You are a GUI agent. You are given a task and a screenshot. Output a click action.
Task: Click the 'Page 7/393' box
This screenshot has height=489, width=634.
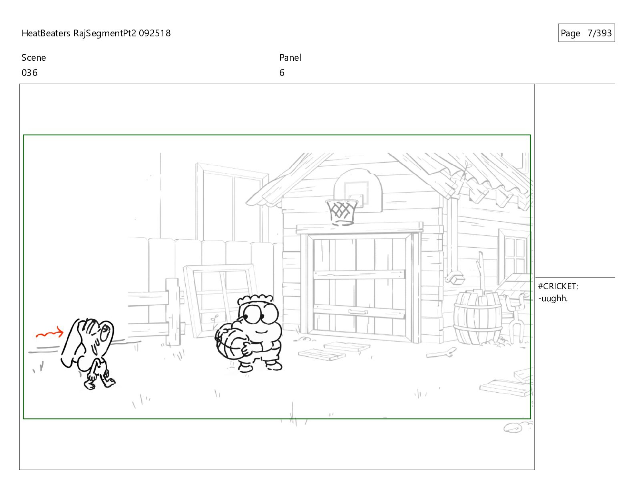586,33
